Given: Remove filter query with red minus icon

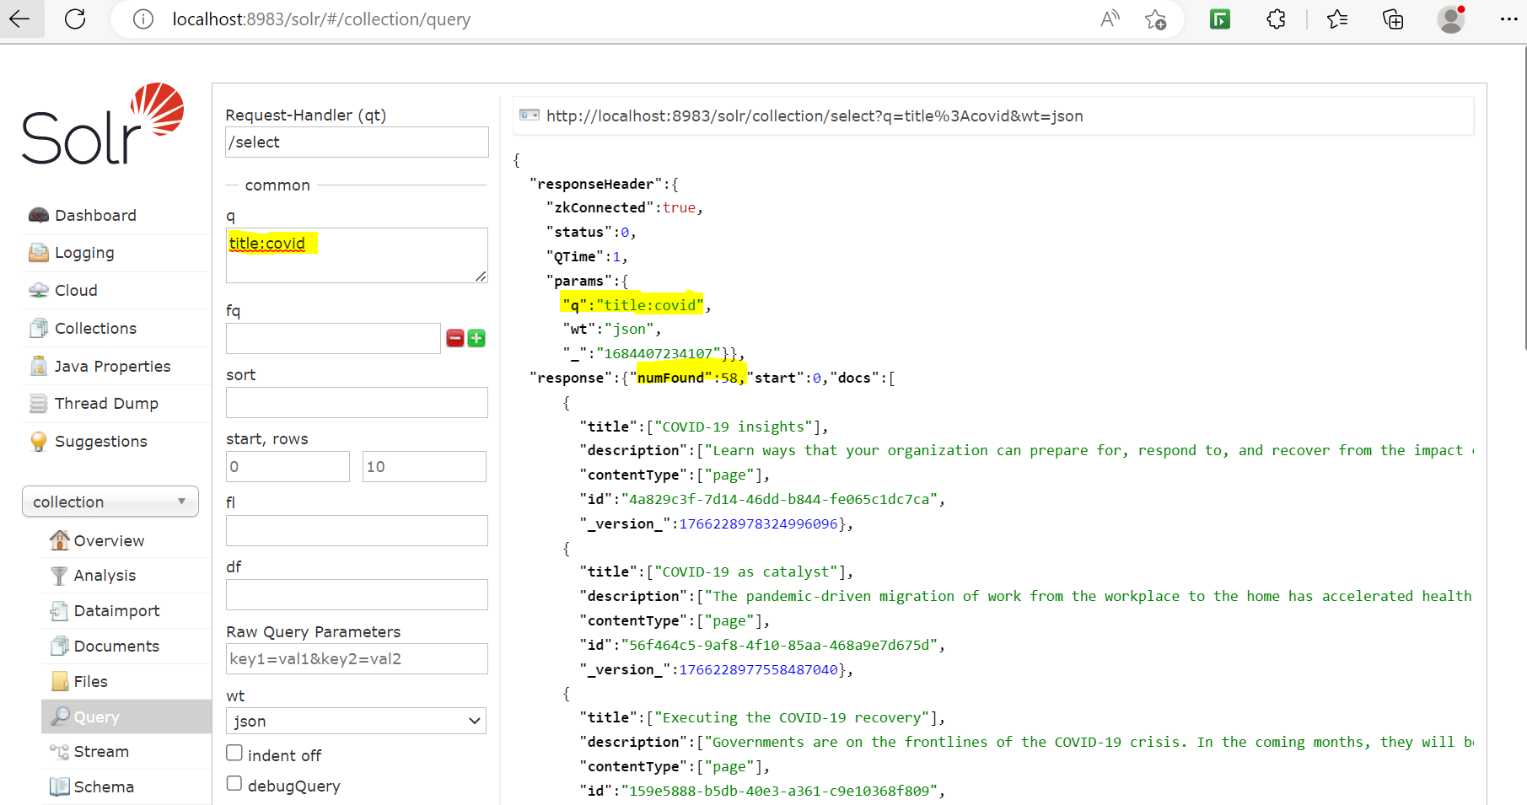Looking at the screenshot, I should click(455, 338).
